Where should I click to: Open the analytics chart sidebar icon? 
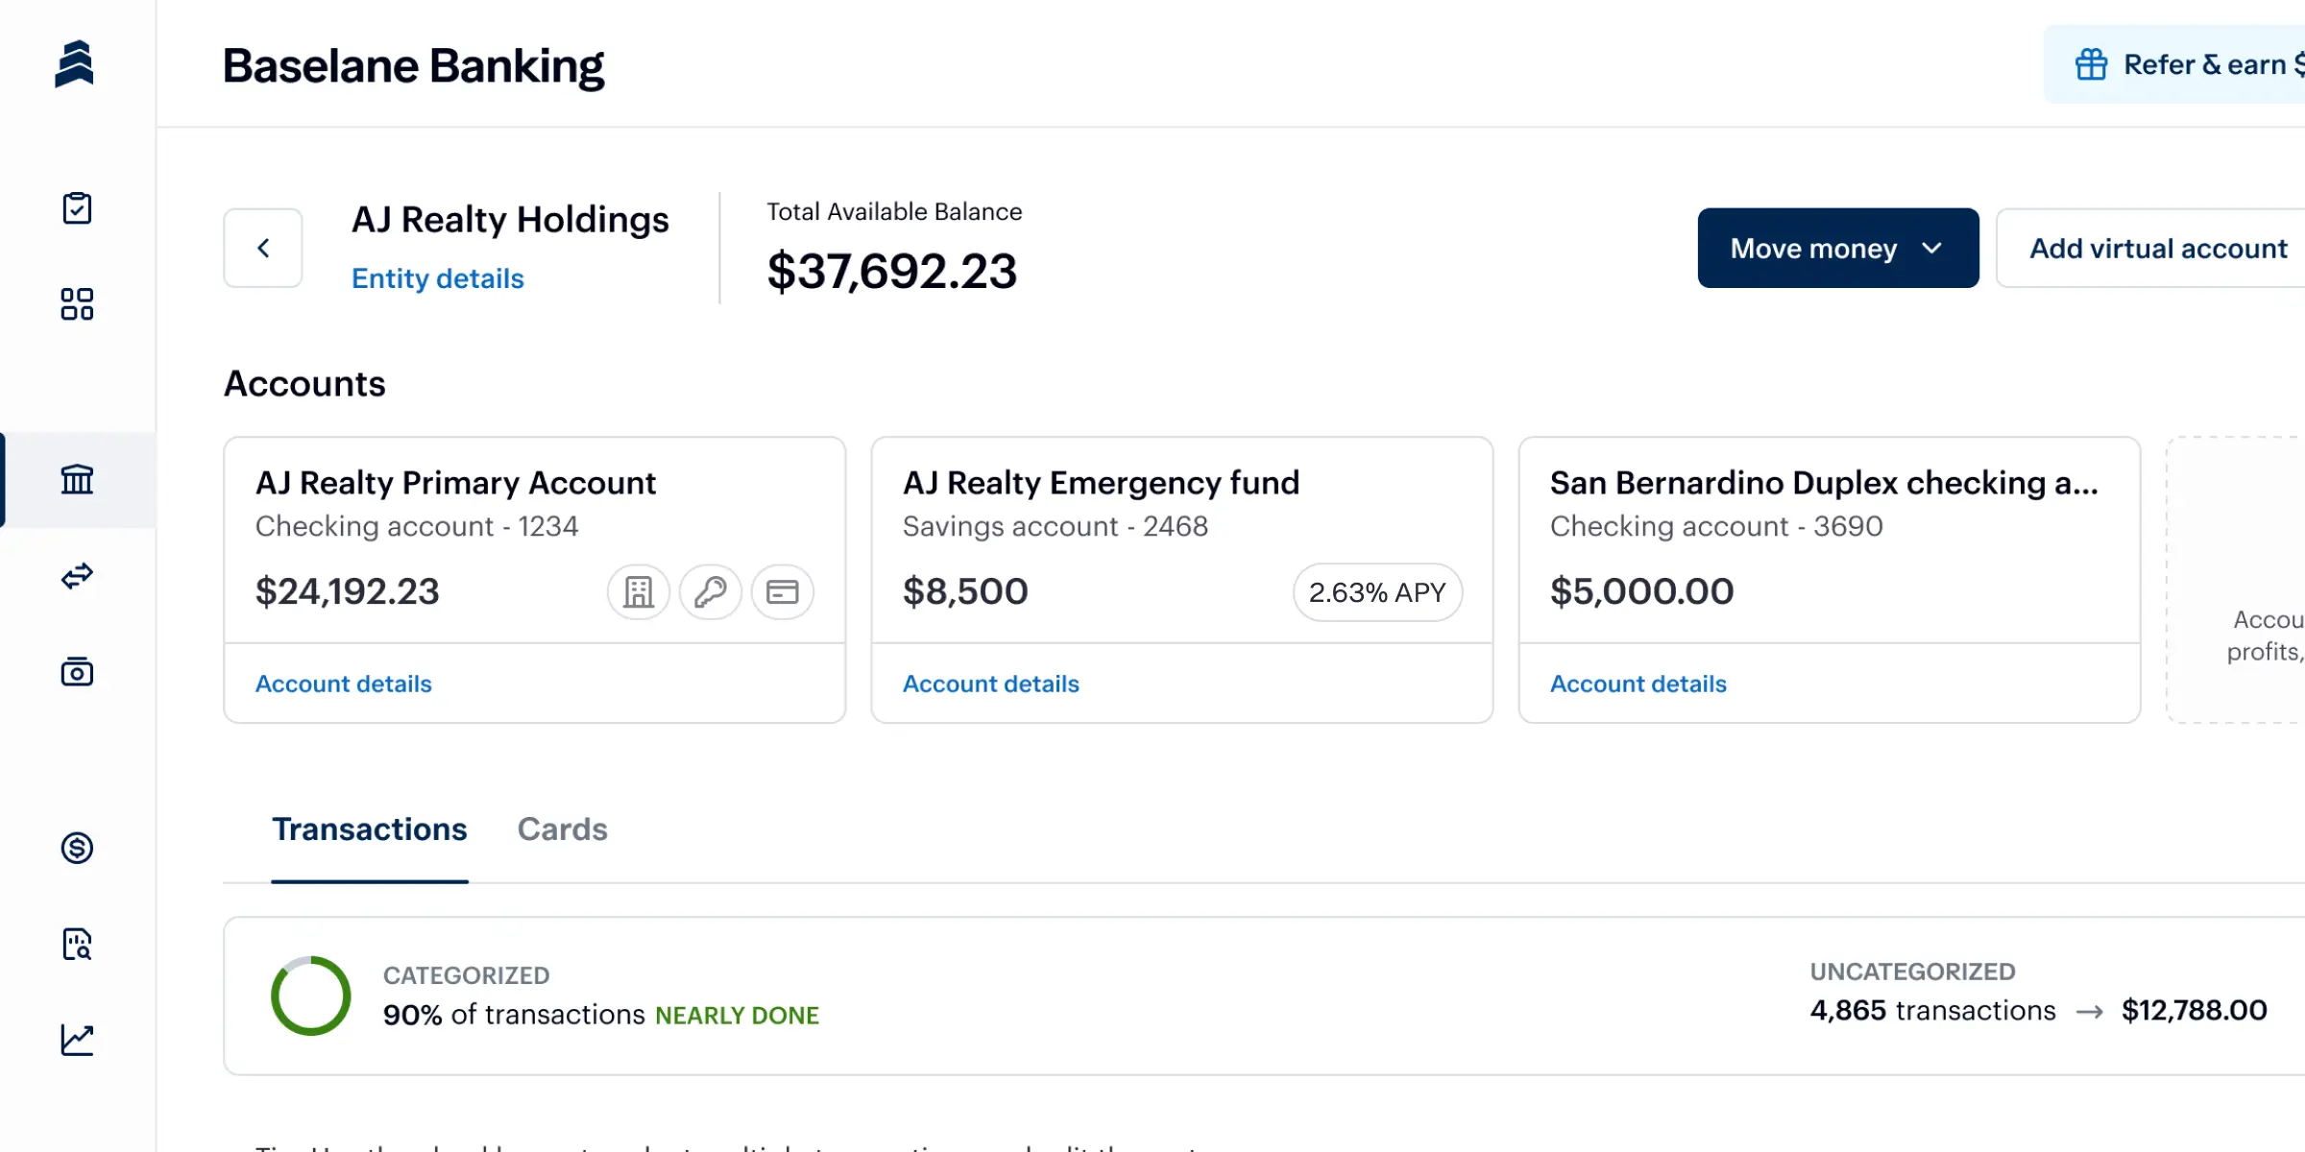pyautogui.click(x=77, y=1040)
